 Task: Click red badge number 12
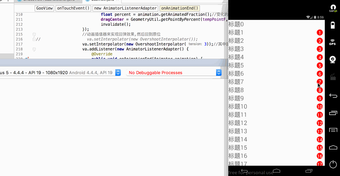point(320,123)
